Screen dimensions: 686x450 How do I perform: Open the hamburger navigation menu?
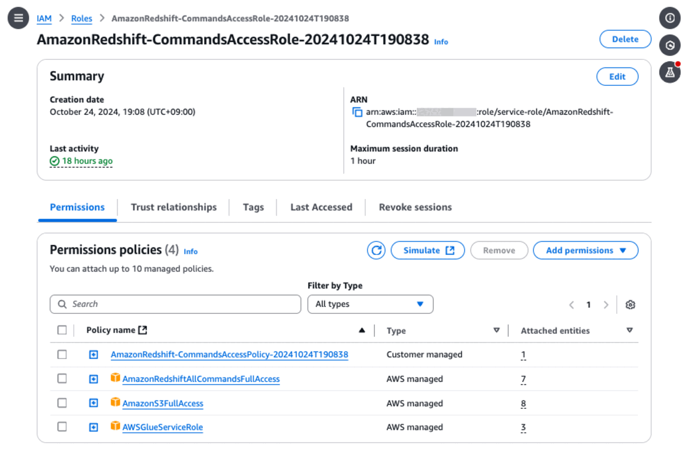pyautogui.click(x=18, y=18)
